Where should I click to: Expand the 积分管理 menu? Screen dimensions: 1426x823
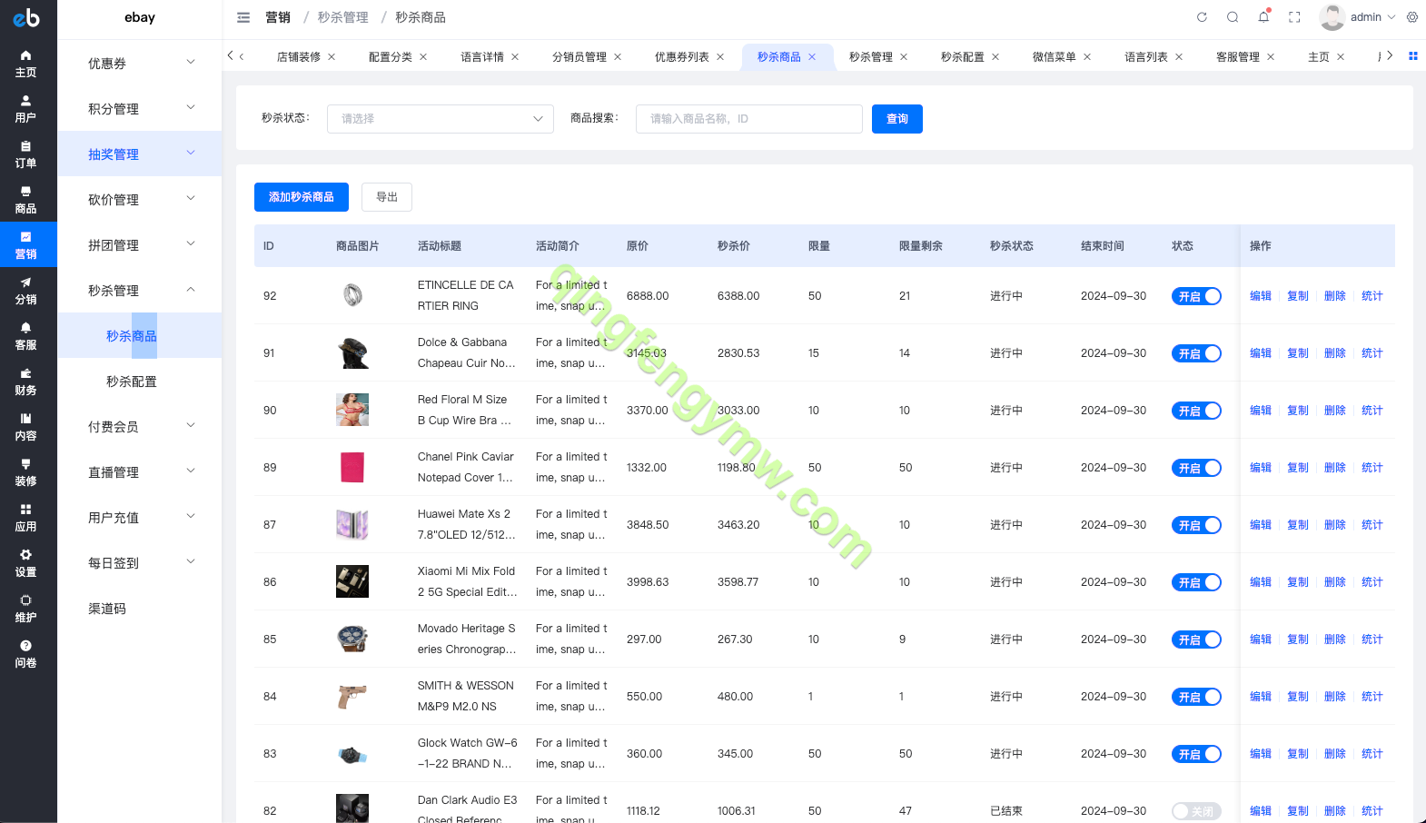pos(140,108)
